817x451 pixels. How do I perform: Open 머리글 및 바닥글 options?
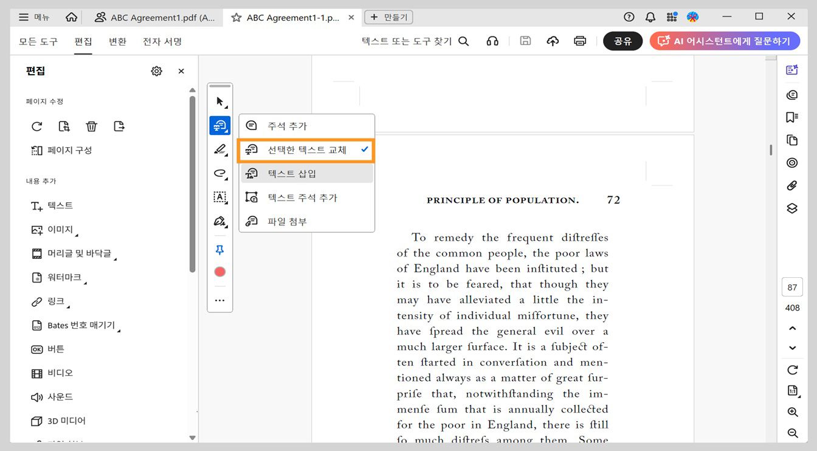[x=80, y=254]
